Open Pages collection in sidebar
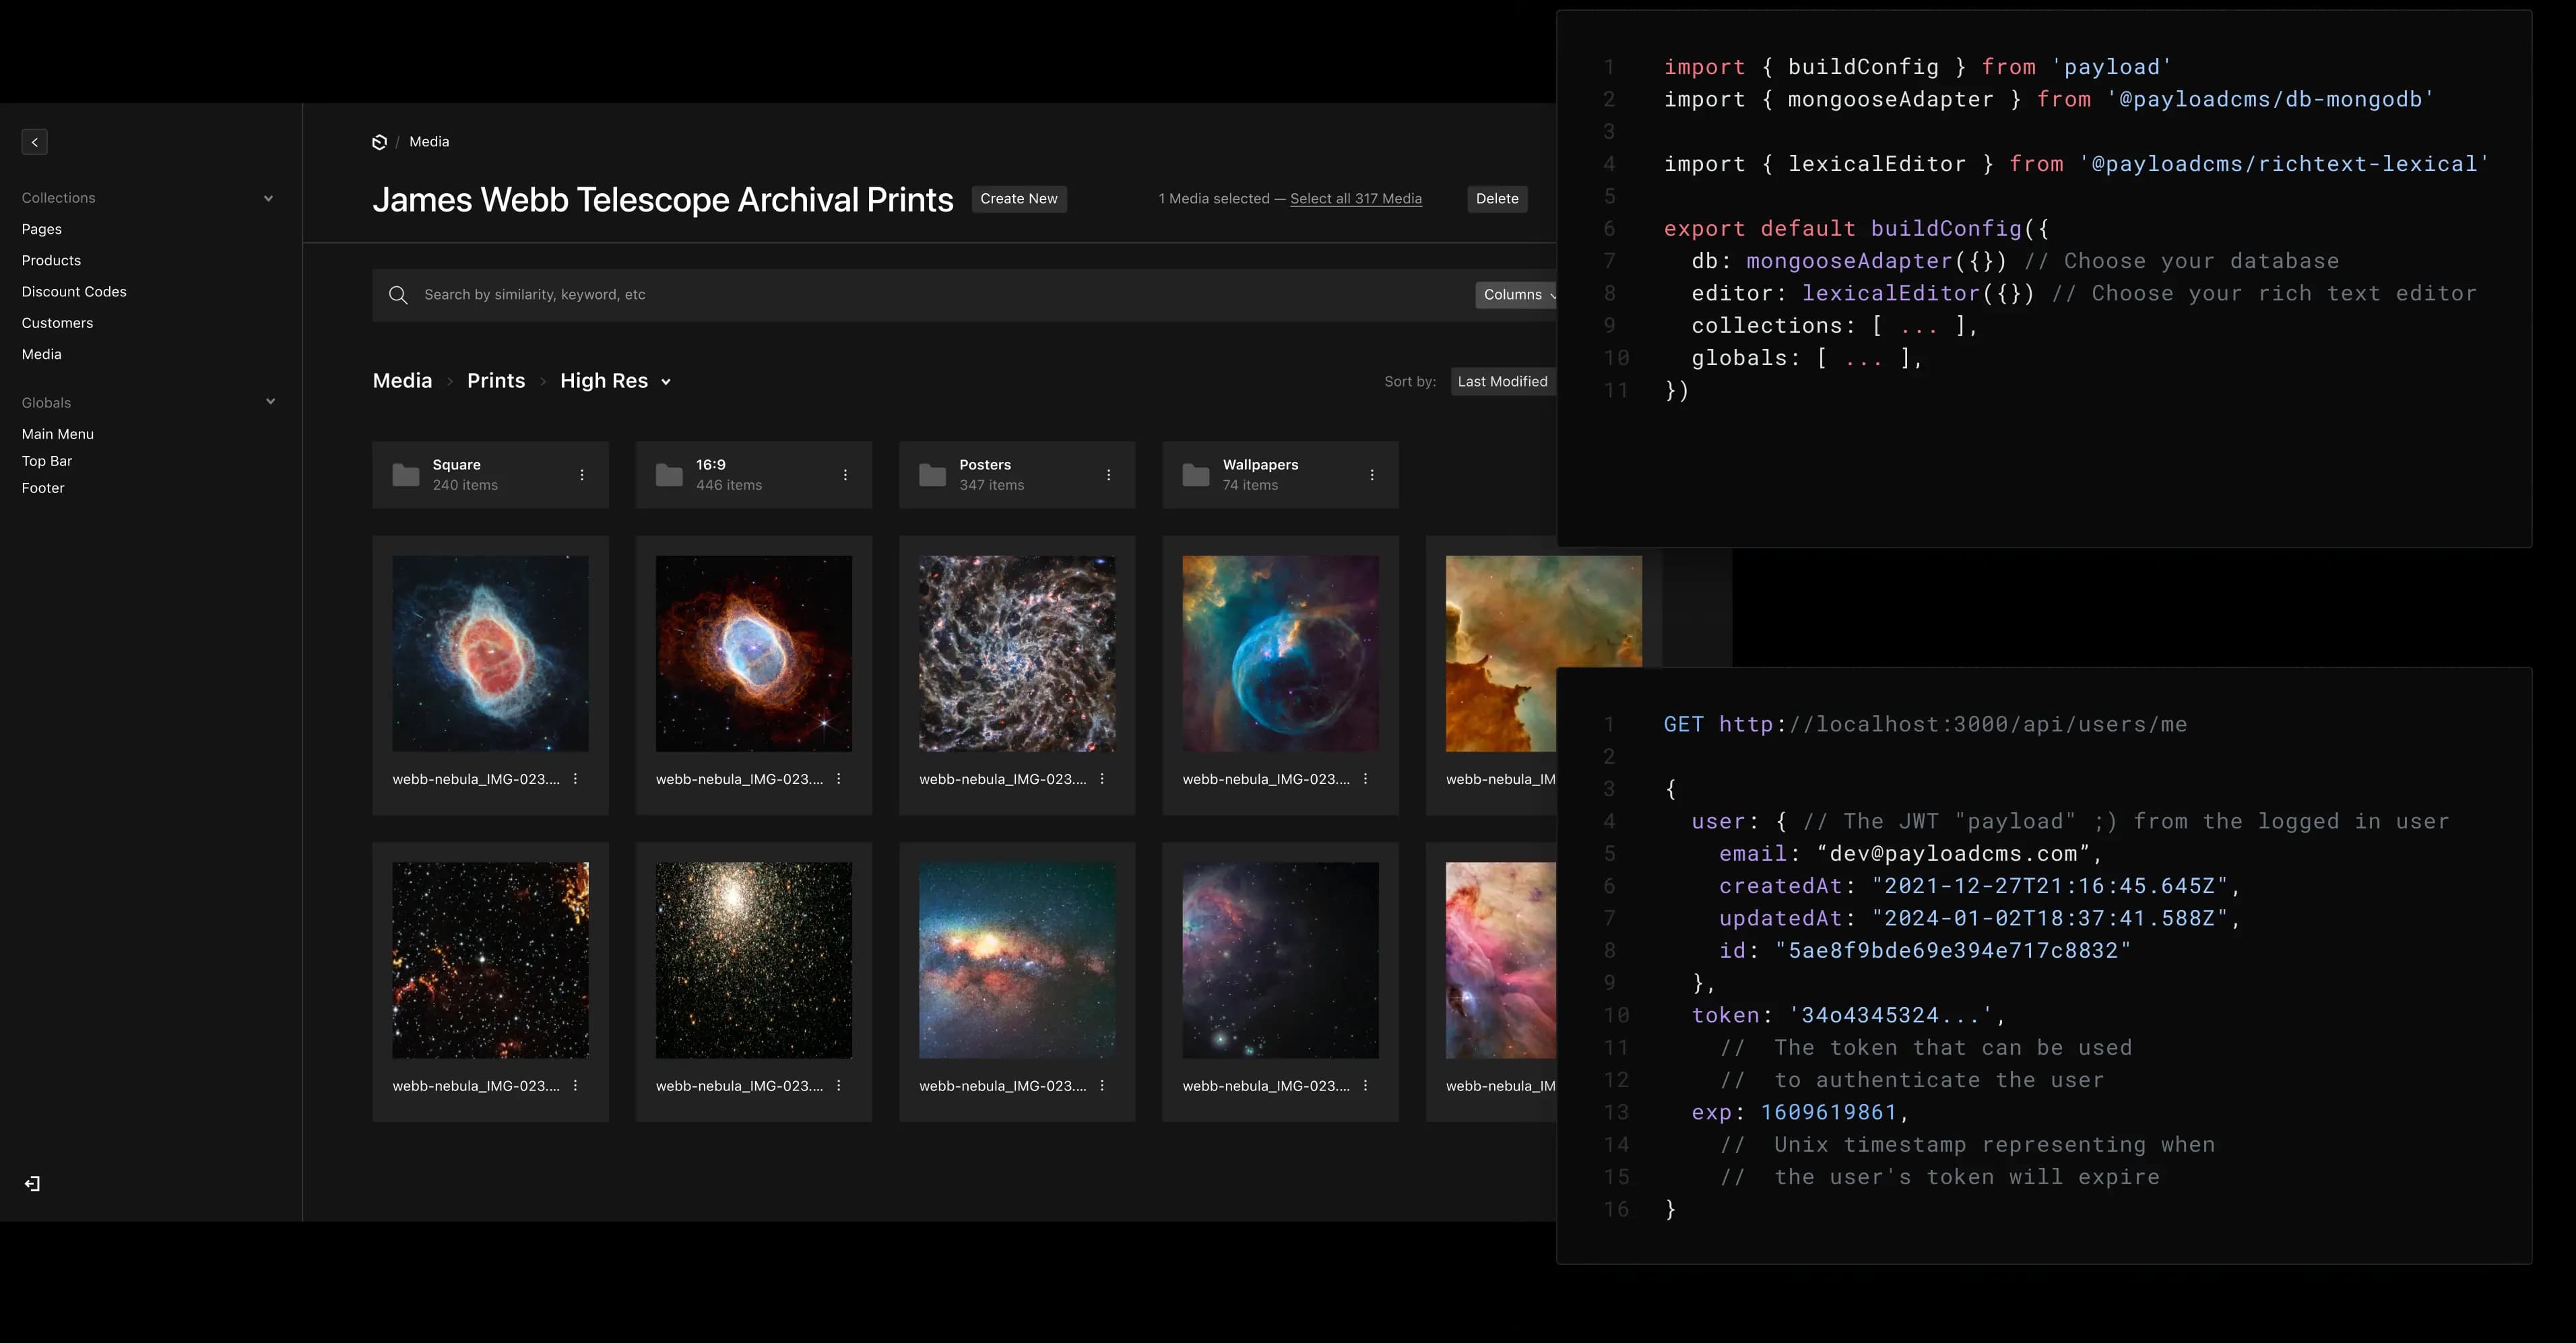The height and width of the screenshot is (1343, 2576). pos(42,229)
